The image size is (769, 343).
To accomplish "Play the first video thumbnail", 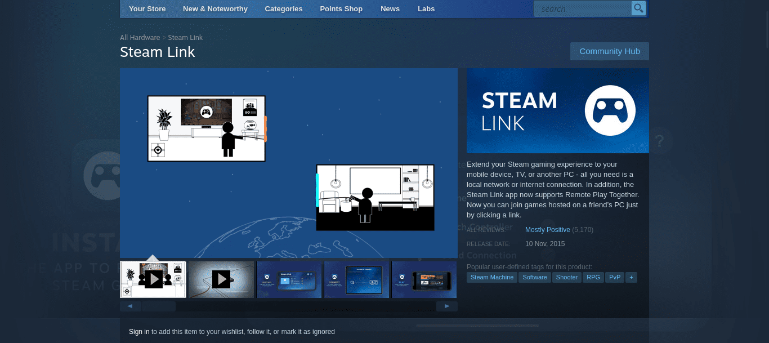I will (x=153, y=279).
